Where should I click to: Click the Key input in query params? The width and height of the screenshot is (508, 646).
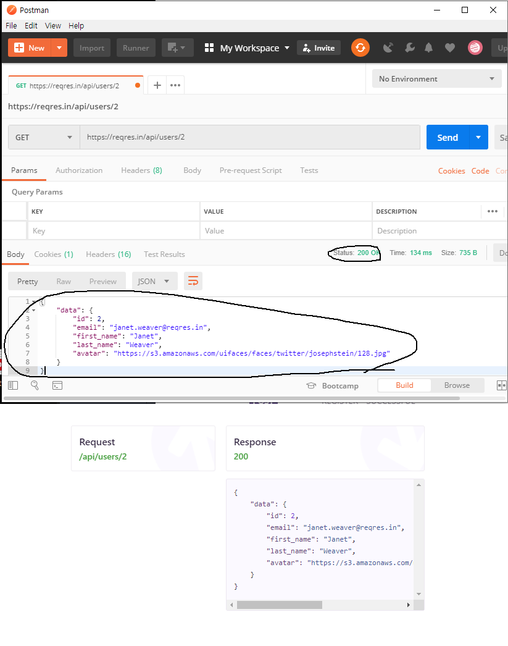(x=114, y=231)
